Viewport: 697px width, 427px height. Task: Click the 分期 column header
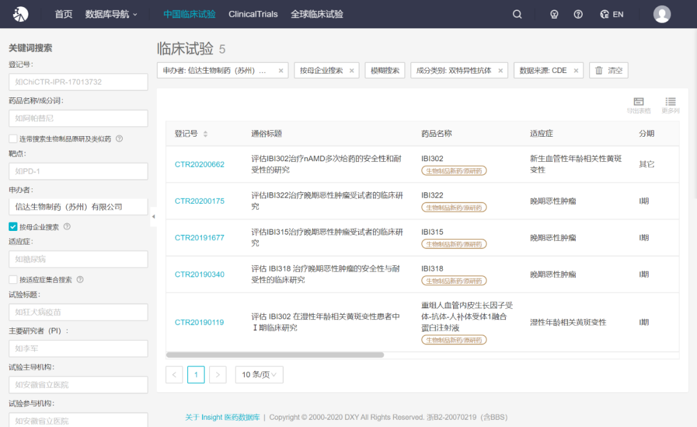[646, 134]
